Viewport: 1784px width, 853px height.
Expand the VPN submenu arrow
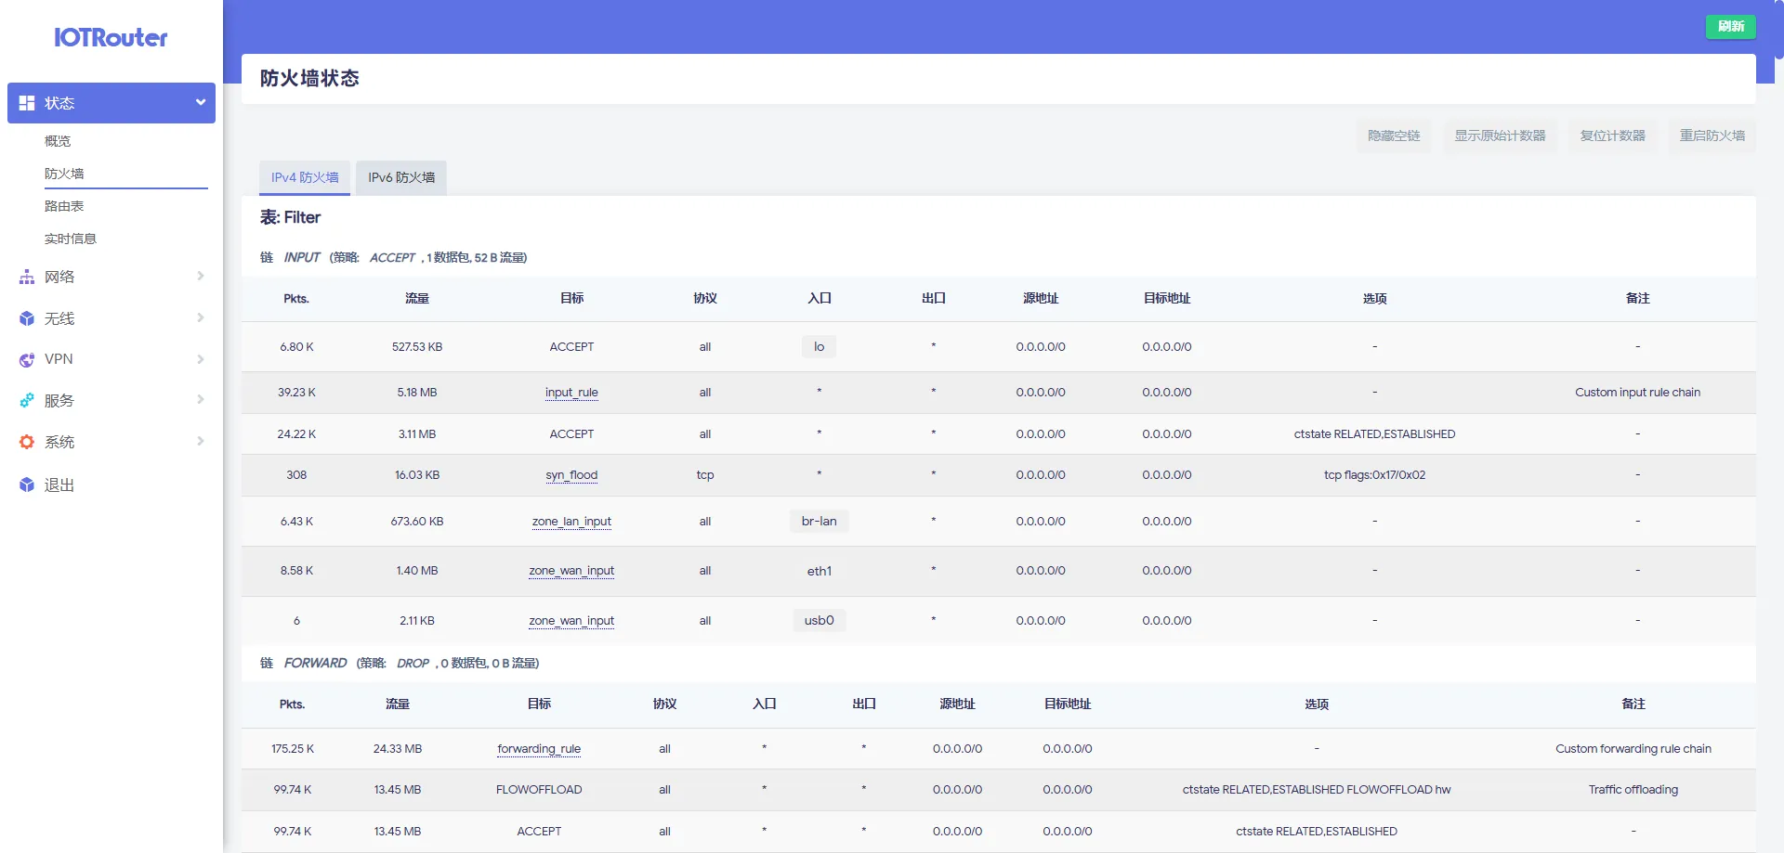(x=200, y=359)
